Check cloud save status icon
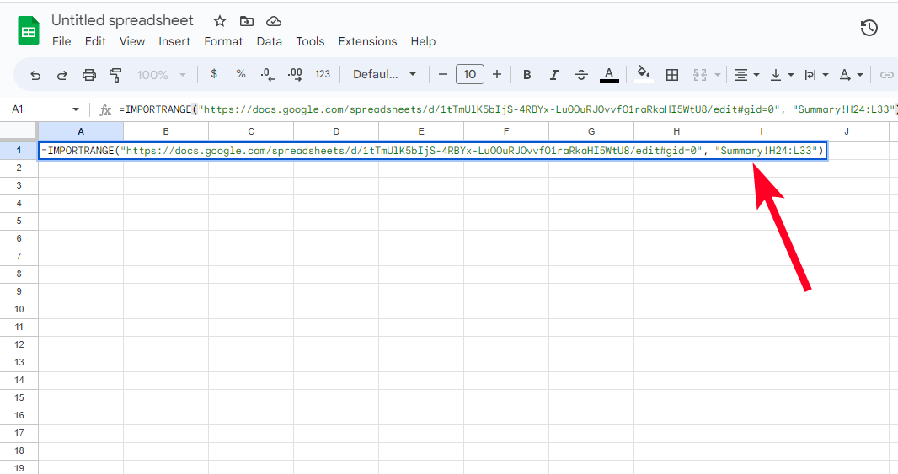 point(274,21)
